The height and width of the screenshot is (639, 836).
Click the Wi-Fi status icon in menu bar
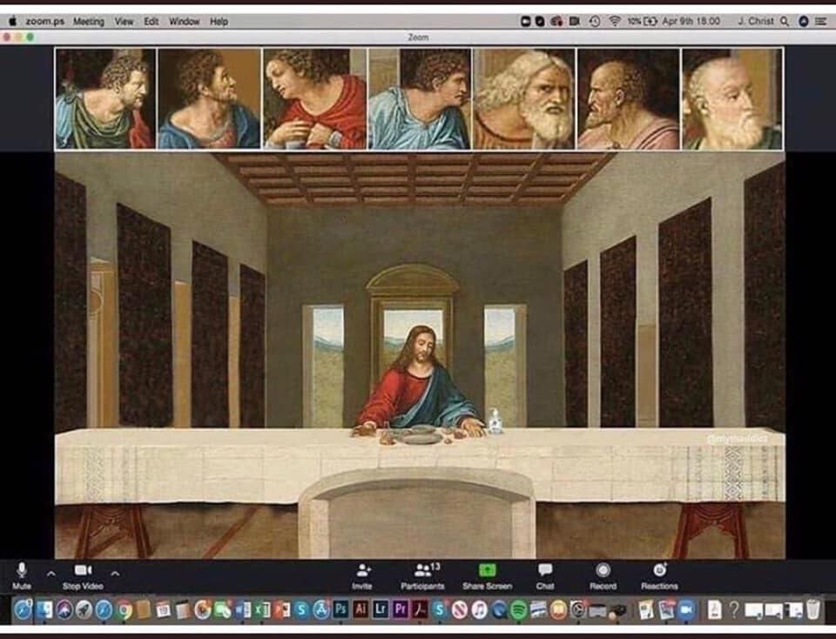coord(615,21)
